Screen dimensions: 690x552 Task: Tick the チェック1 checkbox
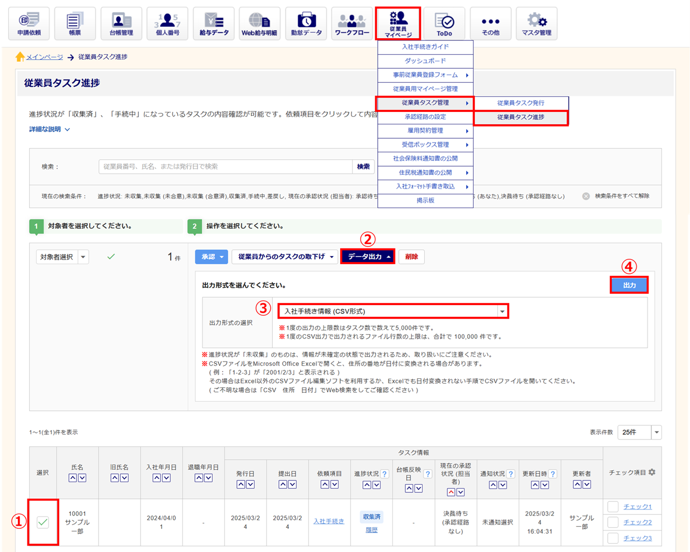613,506
